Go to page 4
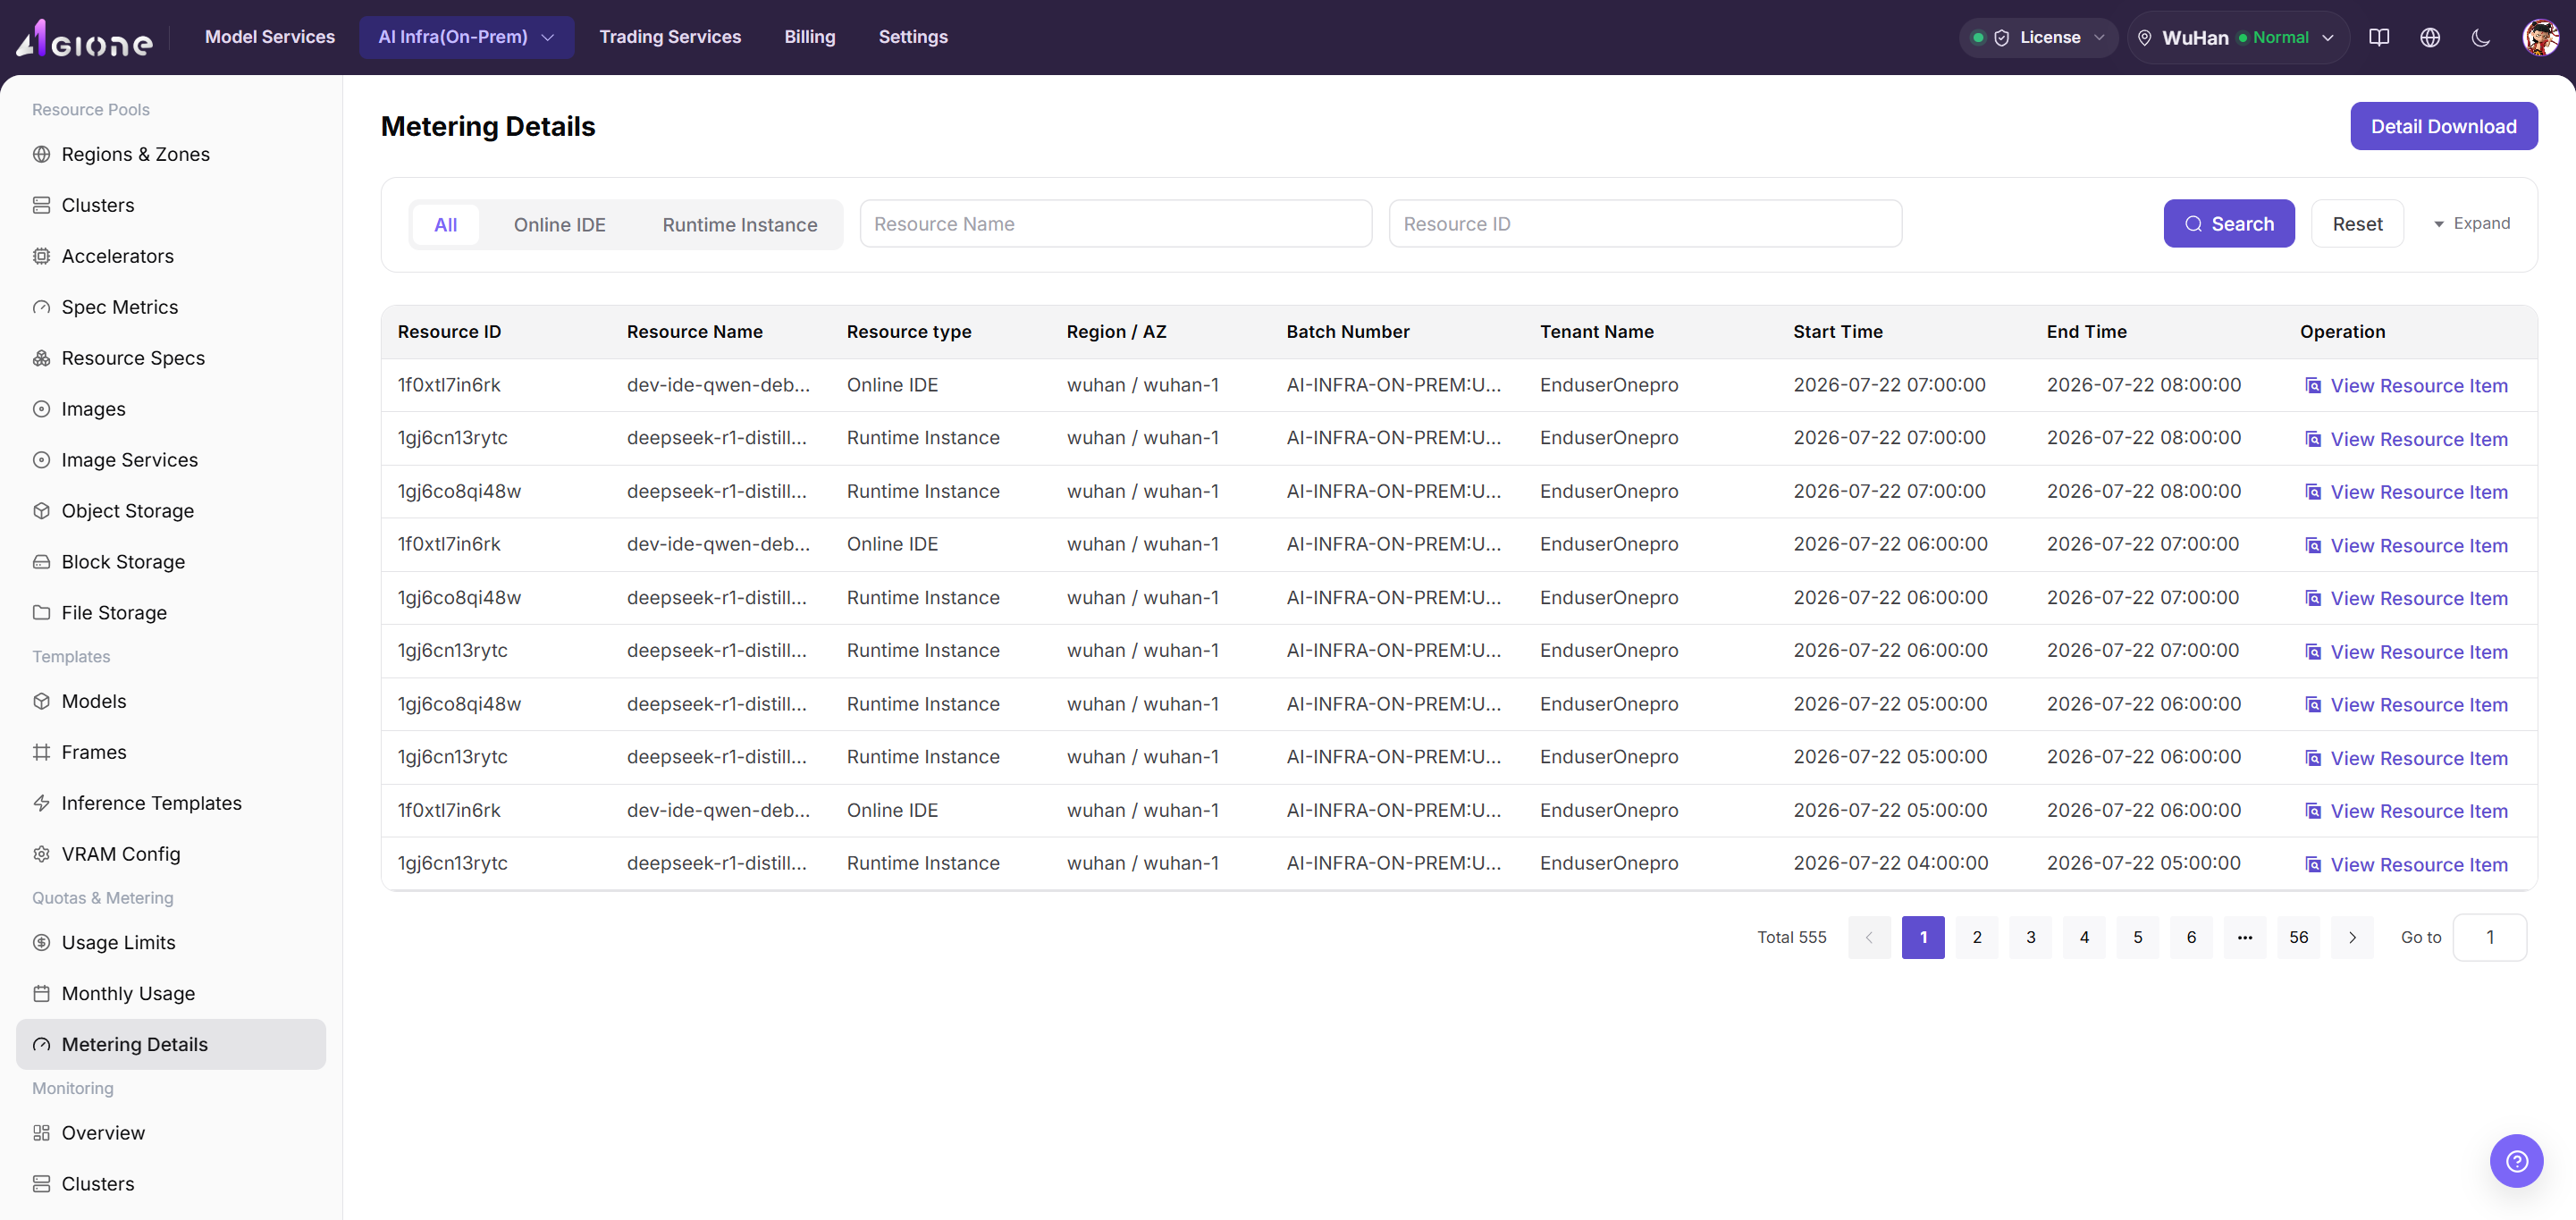The width and height of the screenshot is (2576, 1220). click(x=2084, y=938)
